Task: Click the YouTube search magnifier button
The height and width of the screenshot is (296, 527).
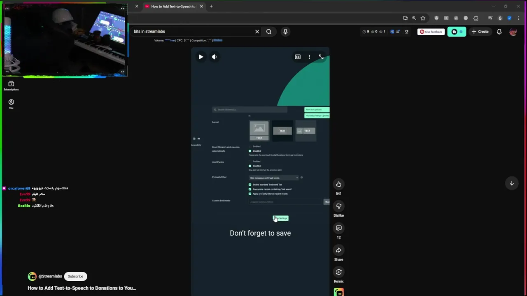Action: (x=269, y=32)
